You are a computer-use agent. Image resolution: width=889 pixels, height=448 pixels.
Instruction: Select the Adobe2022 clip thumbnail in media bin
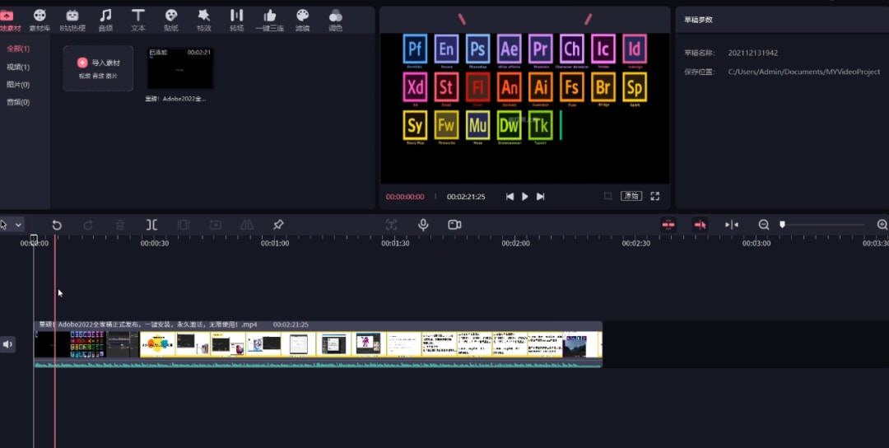pos(180,68)
